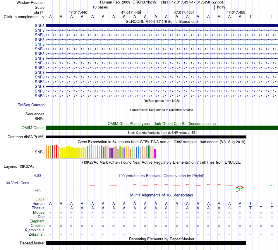This screenshot has height=250, width=278.
Task: Click the 'Human' species row label
Action: 38,203
